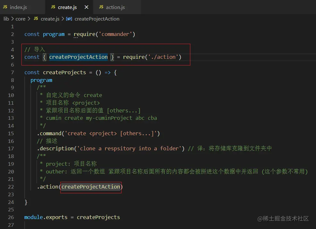Image resolution: width=316 pixels, height=229 pixels.
Task: Click 'clone a respsitory into a folder' string
Action: click(129, 149)
